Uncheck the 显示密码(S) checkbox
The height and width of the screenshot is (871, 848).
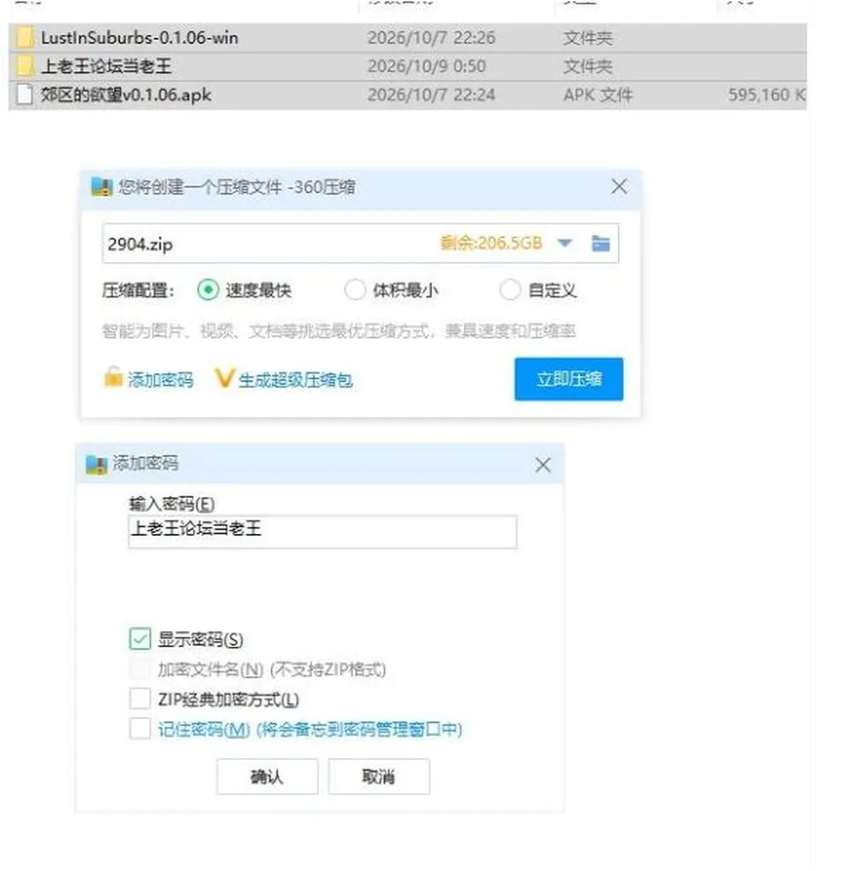140,639
